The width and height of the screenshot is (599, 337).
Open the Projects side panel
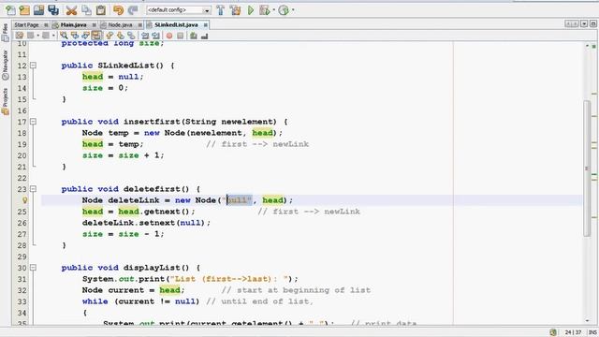5,102
